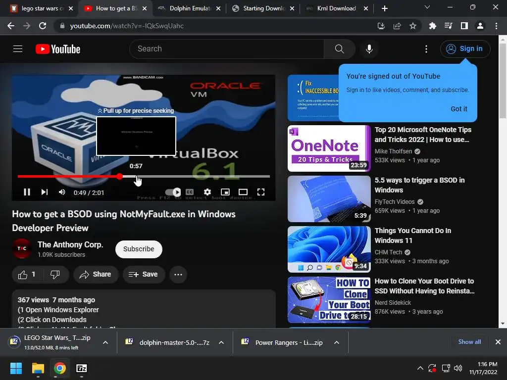
Task: Toggle closed captions CC button
Action: tap(190, 192)
